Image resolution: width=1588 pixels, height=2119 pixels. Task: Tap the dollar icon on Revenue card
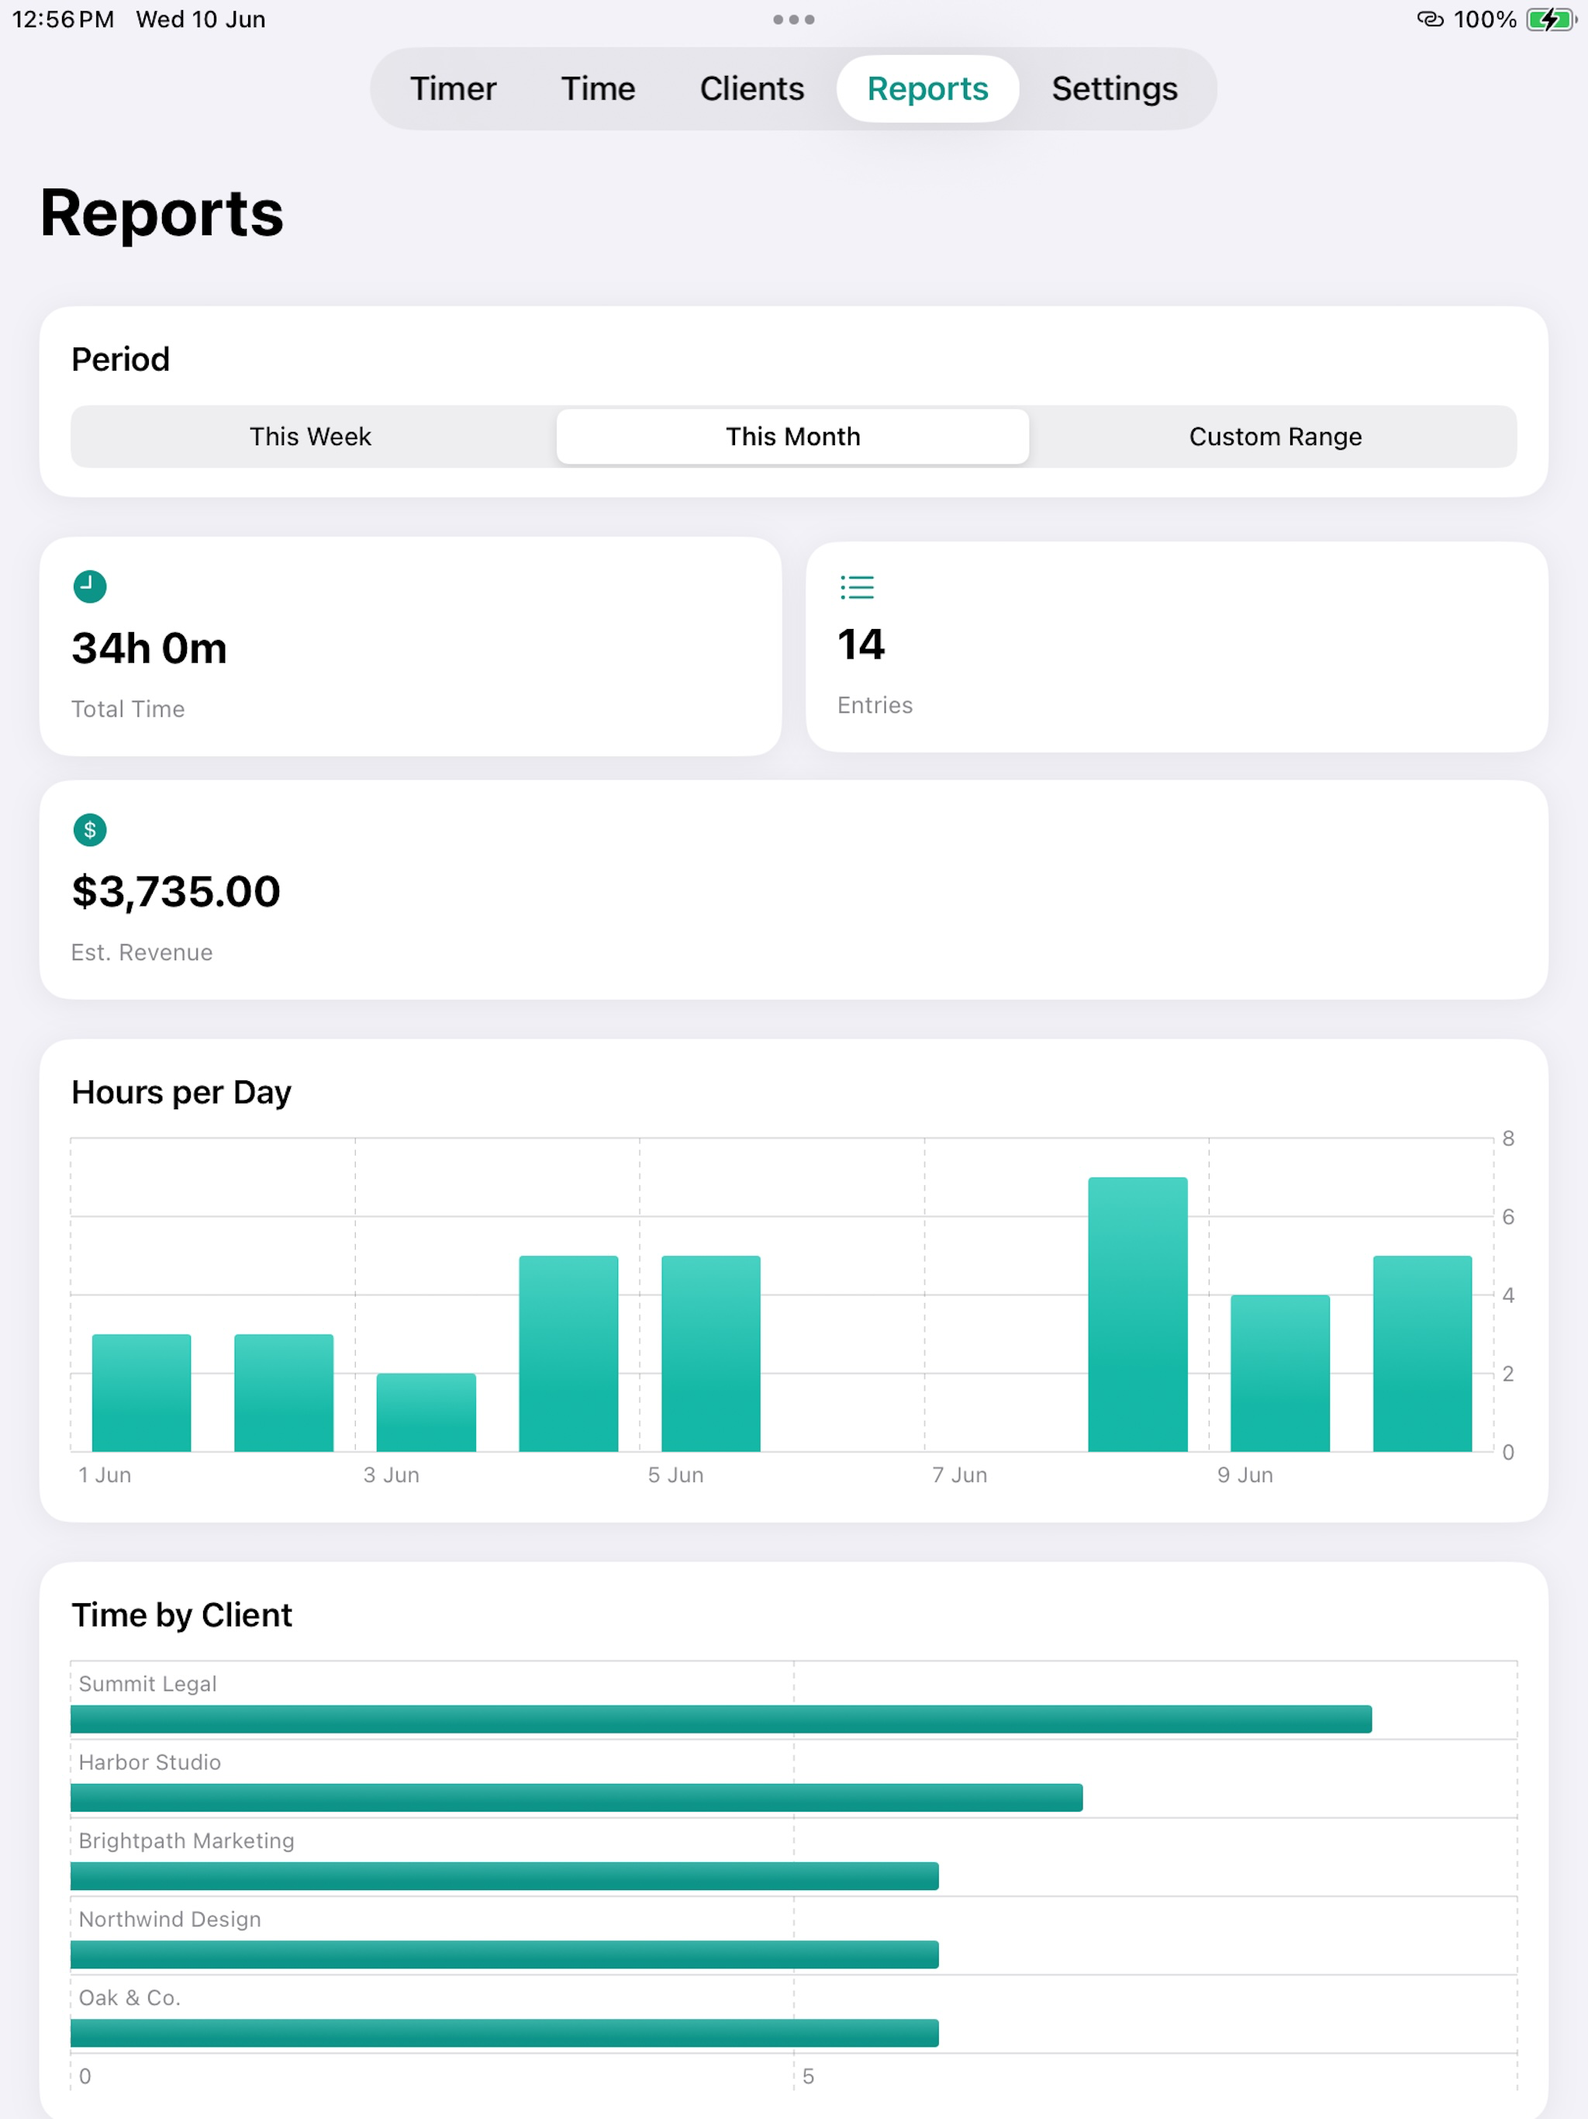coord(90,830)
